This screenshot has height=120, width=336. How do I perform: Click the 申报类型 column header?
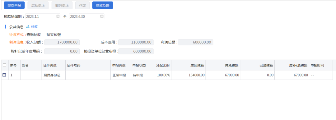[x=121, y=65]
